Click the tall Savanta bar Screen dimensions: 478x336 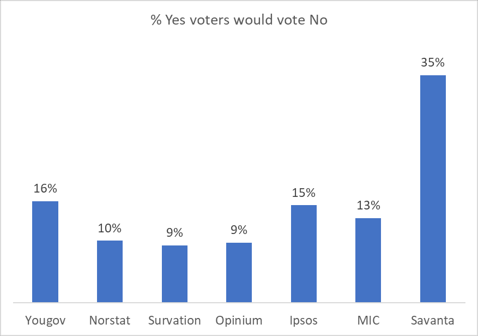point(433,188)
